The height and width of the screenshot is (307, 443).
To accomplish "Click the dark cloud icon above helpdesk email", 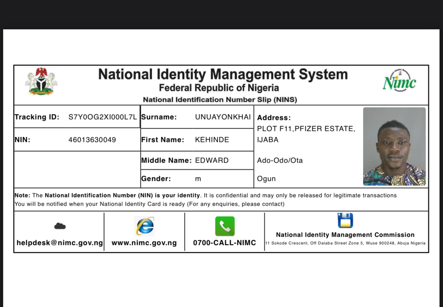I will click(60, 226).
